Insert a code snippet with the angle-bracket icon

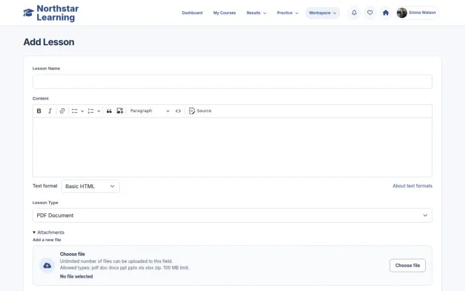(178, 111)
